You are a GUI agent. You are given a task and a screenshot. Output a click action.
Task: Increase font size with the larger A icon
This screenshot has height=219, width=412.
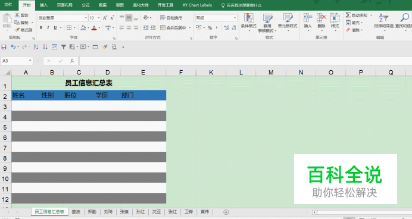(x=105, y=18)
